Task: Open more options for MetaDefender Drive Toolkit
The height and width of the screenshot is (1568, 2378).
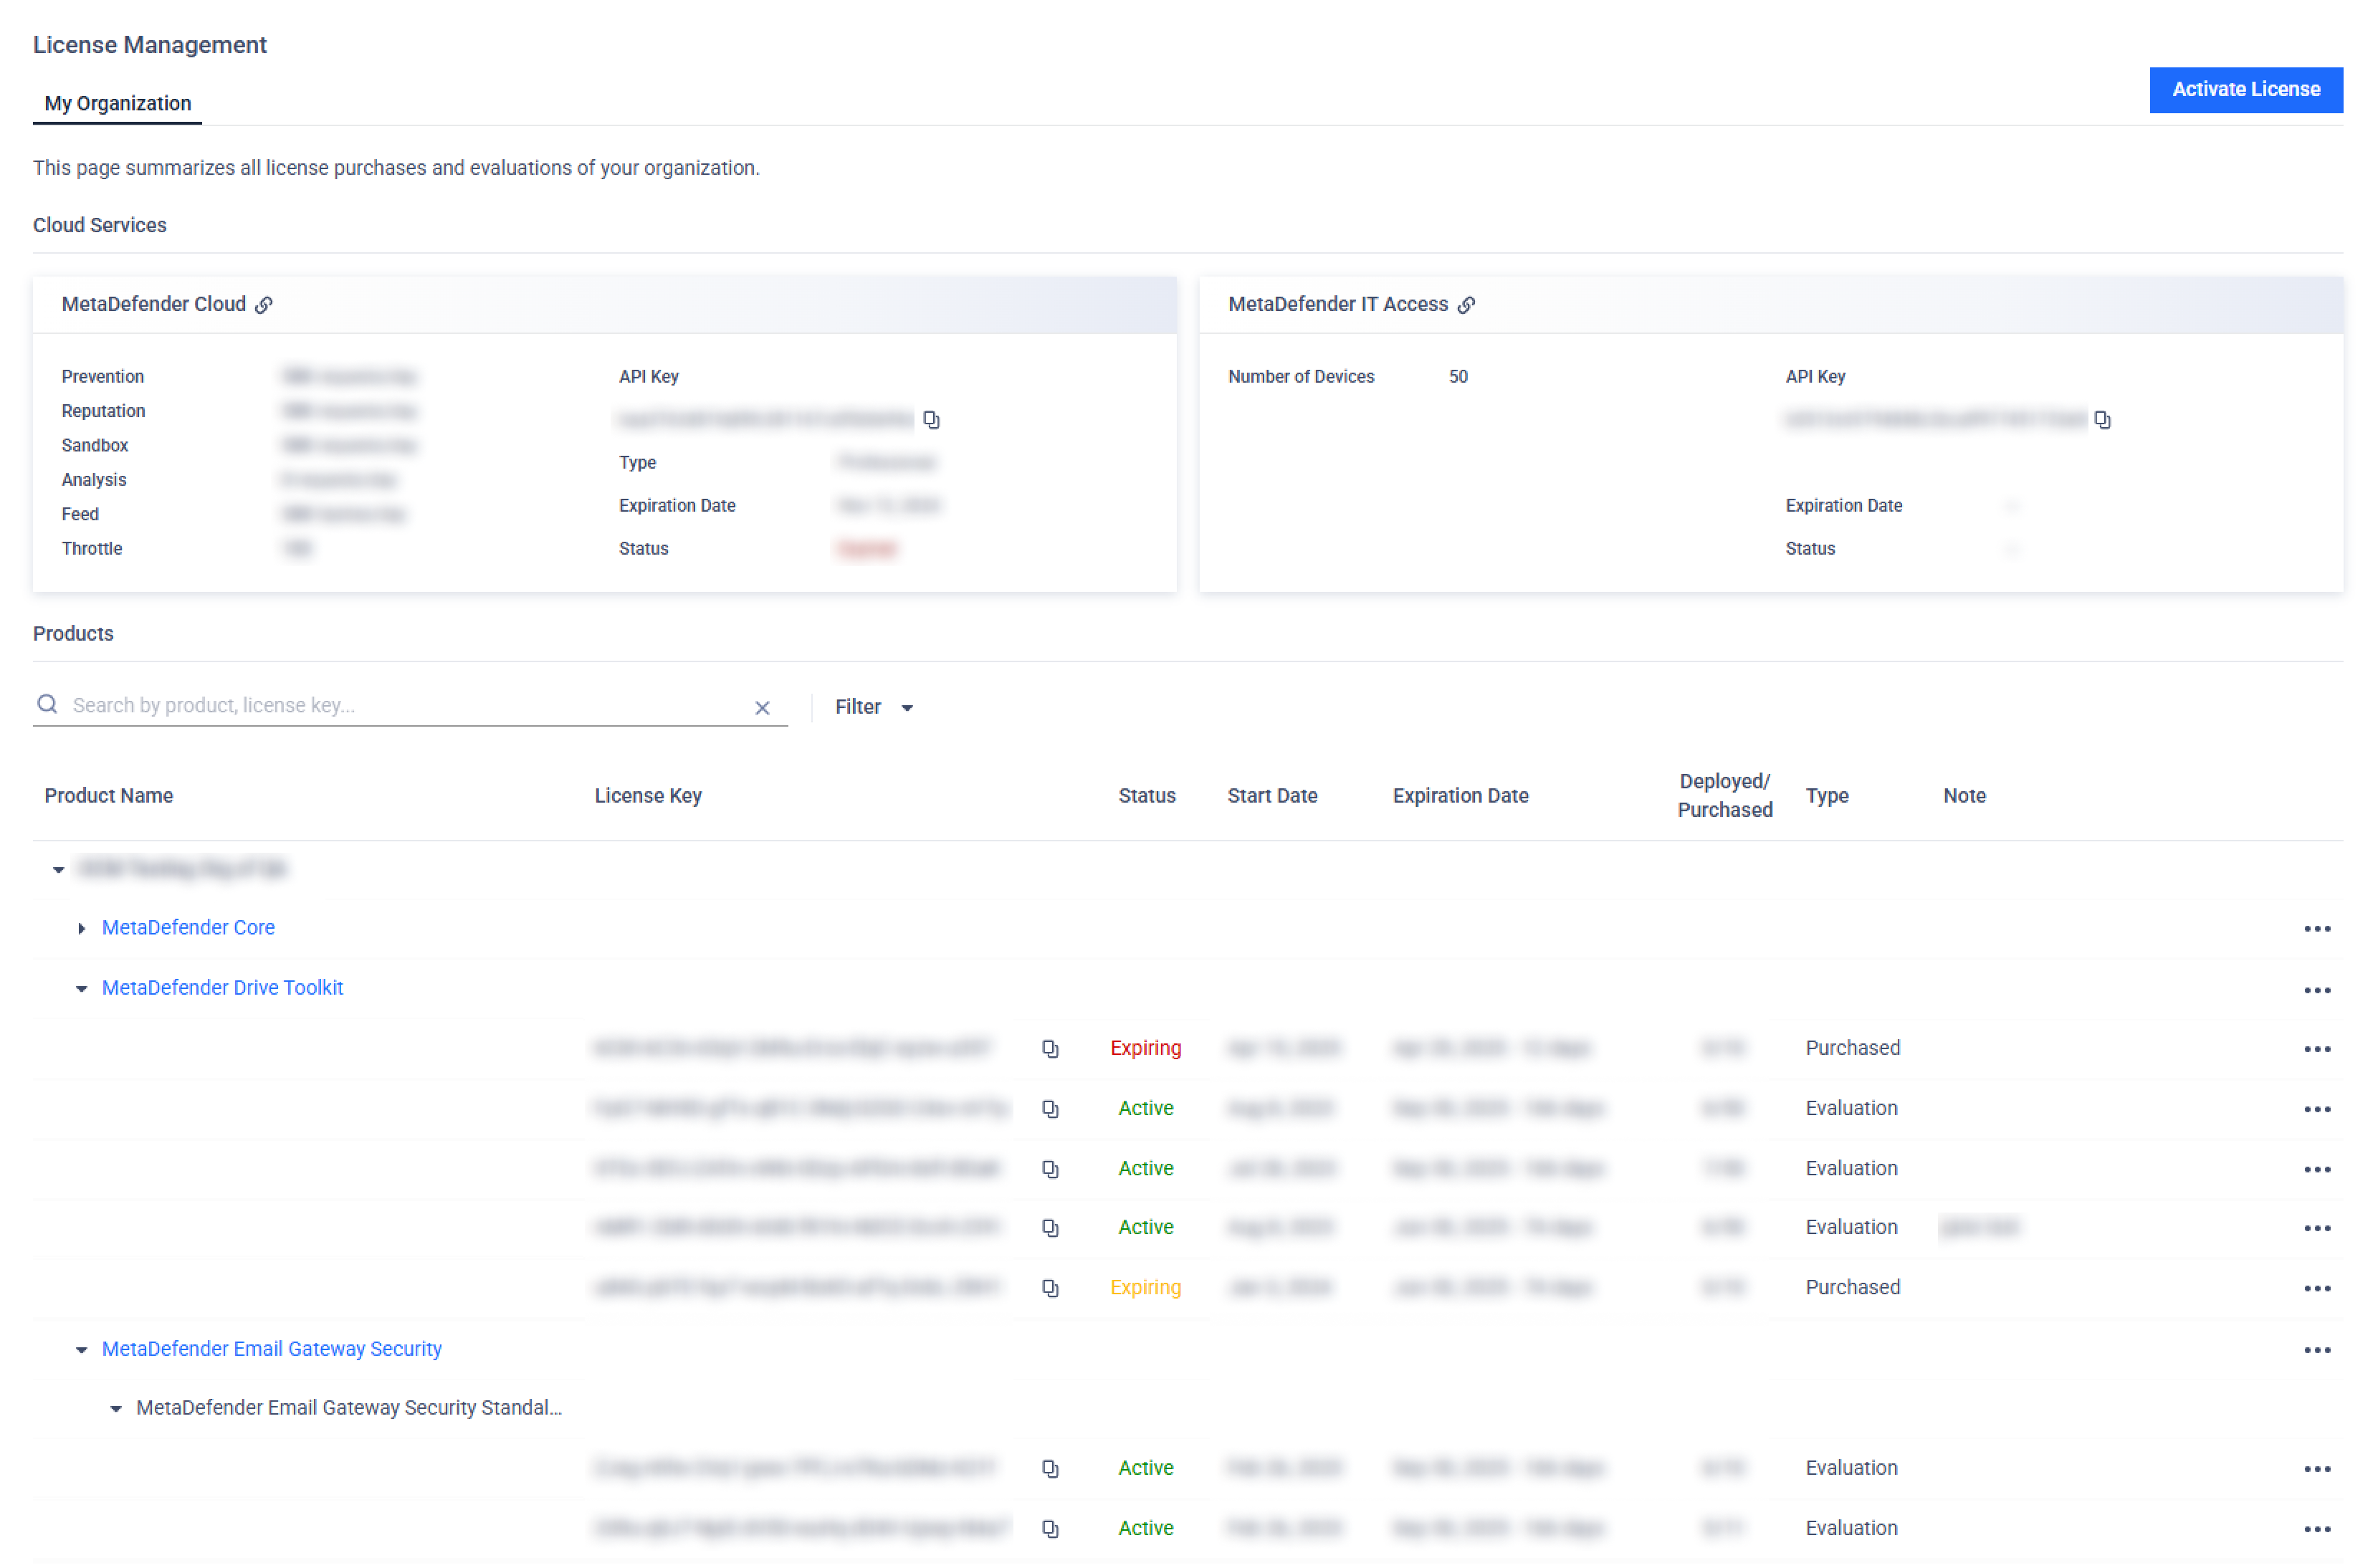Action: pyautogui.click(x=2316, y=990)
